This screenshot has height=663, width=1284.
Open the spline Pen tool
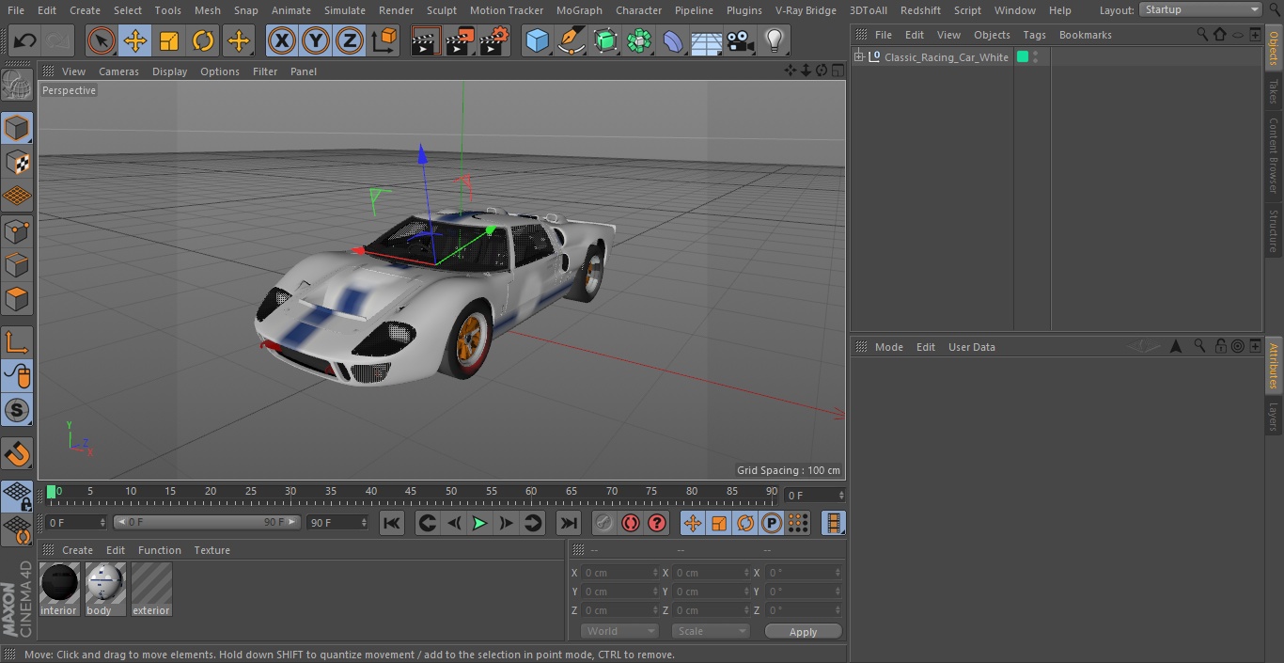point(572,40)
